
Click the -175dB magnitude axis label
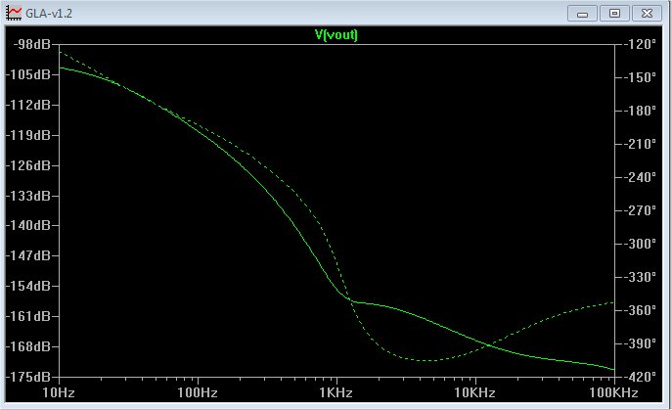tap(27, 377)
